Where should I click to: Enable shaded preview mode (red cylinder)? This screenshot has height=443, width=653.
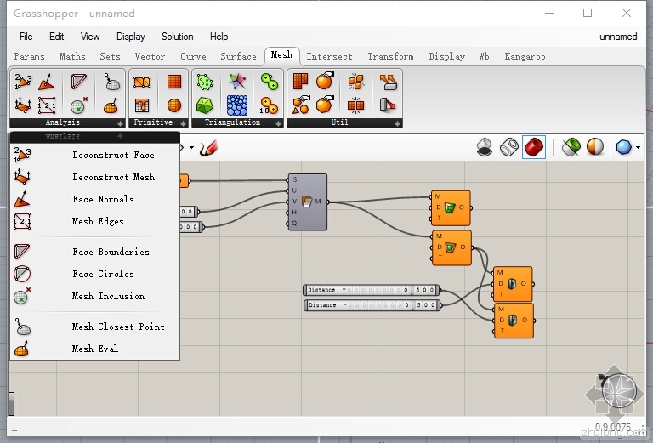(x=534, y=147)
